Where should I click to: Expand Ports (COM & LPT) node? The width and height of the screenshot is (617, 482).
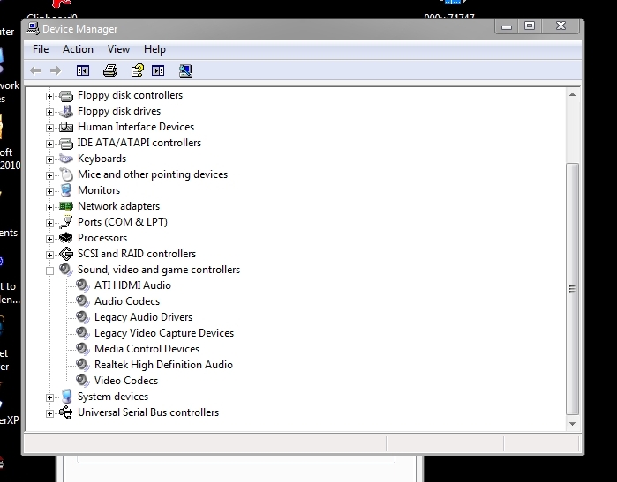coord(49,223)
